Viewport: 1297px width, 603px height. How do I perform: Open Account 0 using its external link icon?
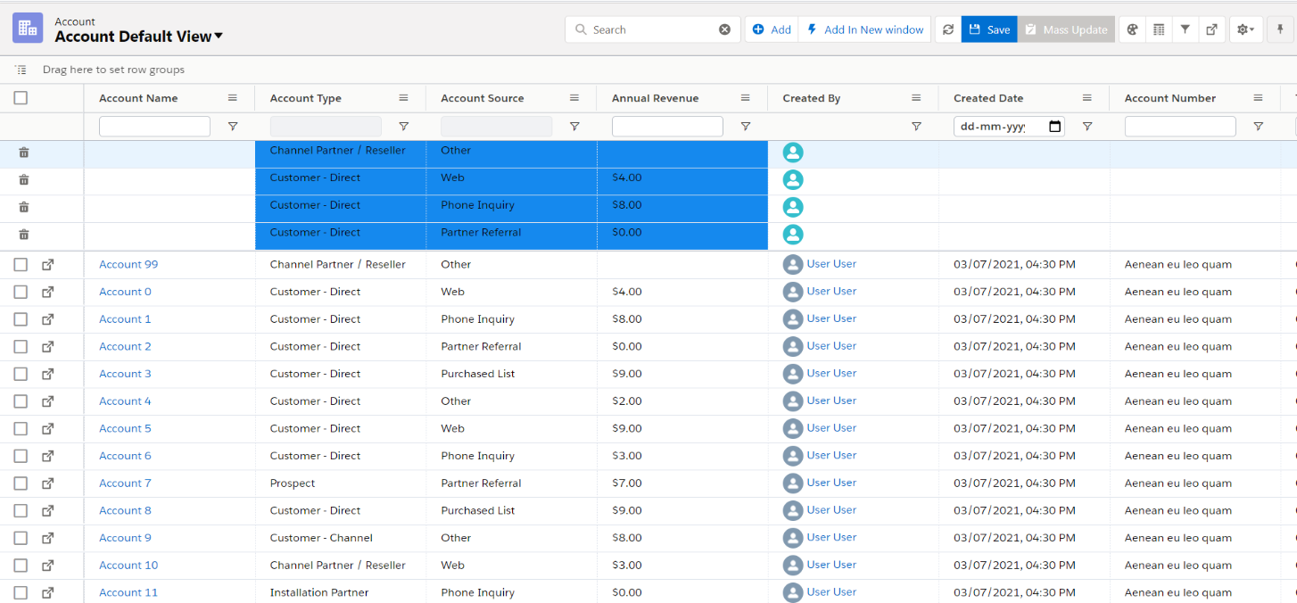[x=48, y=292]
